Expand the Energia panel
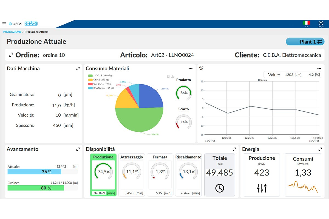The width and height of the screenshot is (329, 219). (320, 149)
